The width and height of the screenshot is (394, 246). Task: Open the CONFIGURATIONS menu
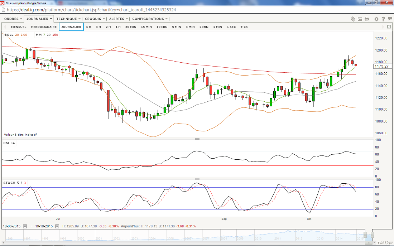coord(150,19)
